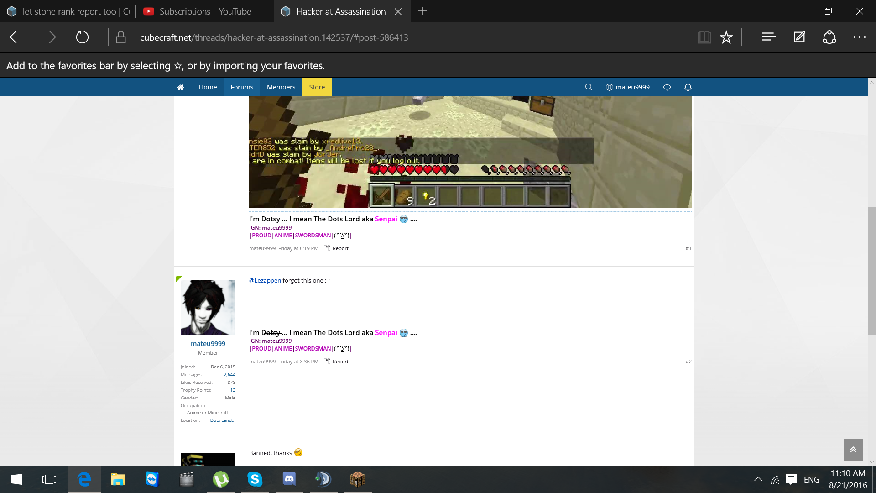
Task: Open Windows Start menu
Action: pos(16,479)
